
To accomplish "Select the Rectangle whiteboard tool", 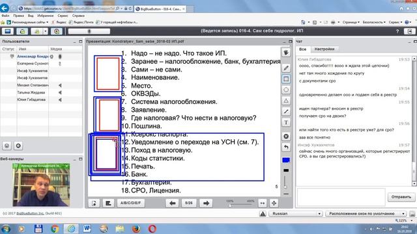I will tap(286, 79).
